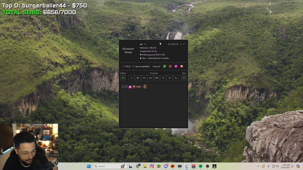Click the 9:20 message timestamp
The height and width of the screenshot is (170, 303).
click(x=125, y=87)
